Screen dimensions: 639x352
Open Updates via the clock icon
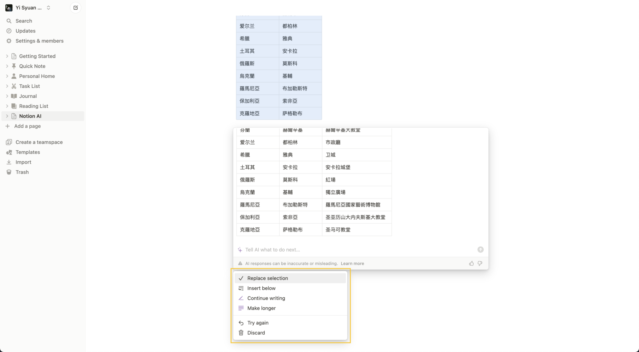tap(9, 31)
